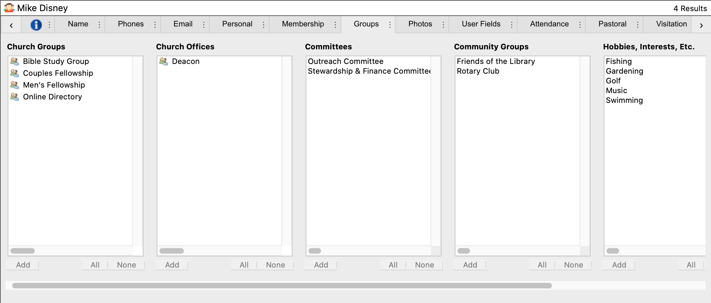Click the Mike Disney person avatar icon

click(9, 8)
